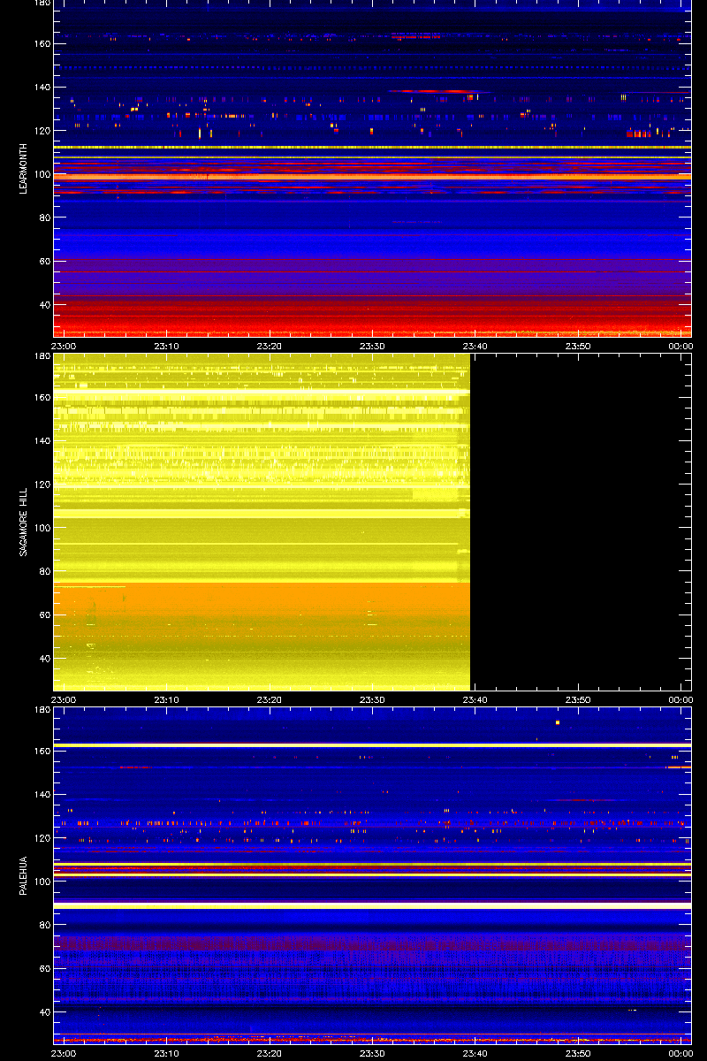707x1061 pixels.
Task: Click the 80 frequency tick on Learmonth axis
Action: [x=43, y=218]
